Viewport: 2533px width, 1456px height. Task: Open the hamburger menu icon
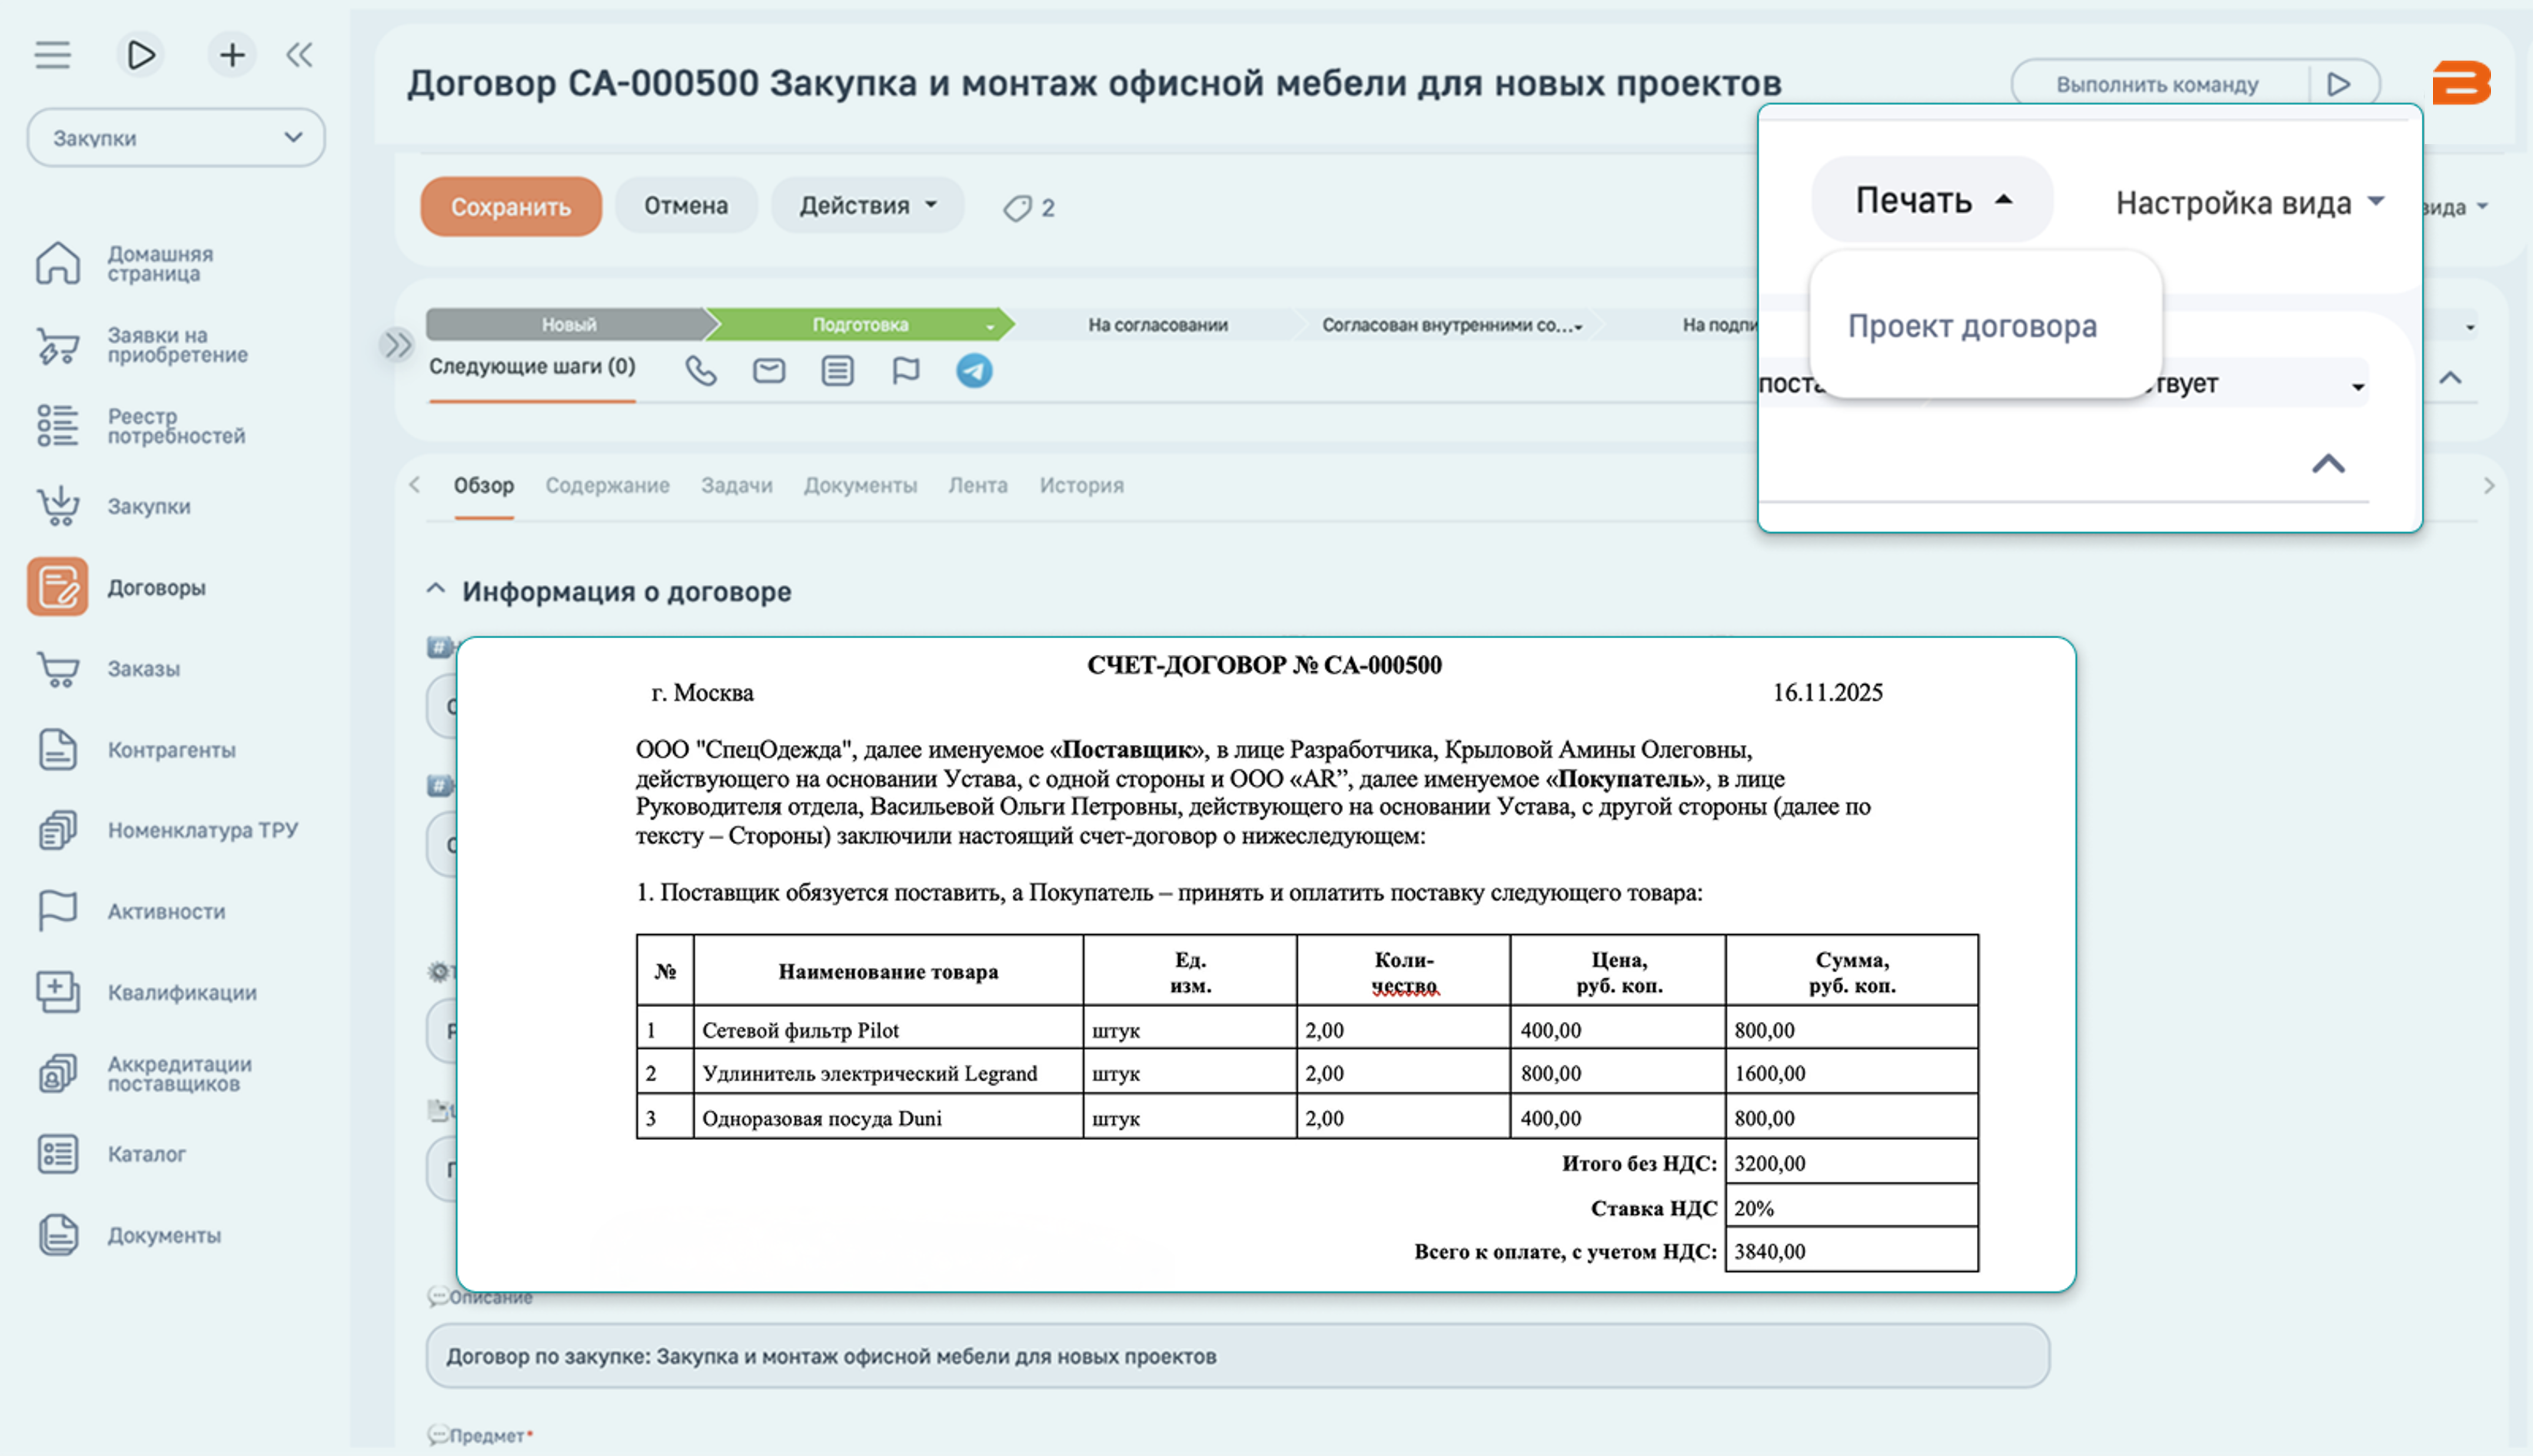[52, 54]
